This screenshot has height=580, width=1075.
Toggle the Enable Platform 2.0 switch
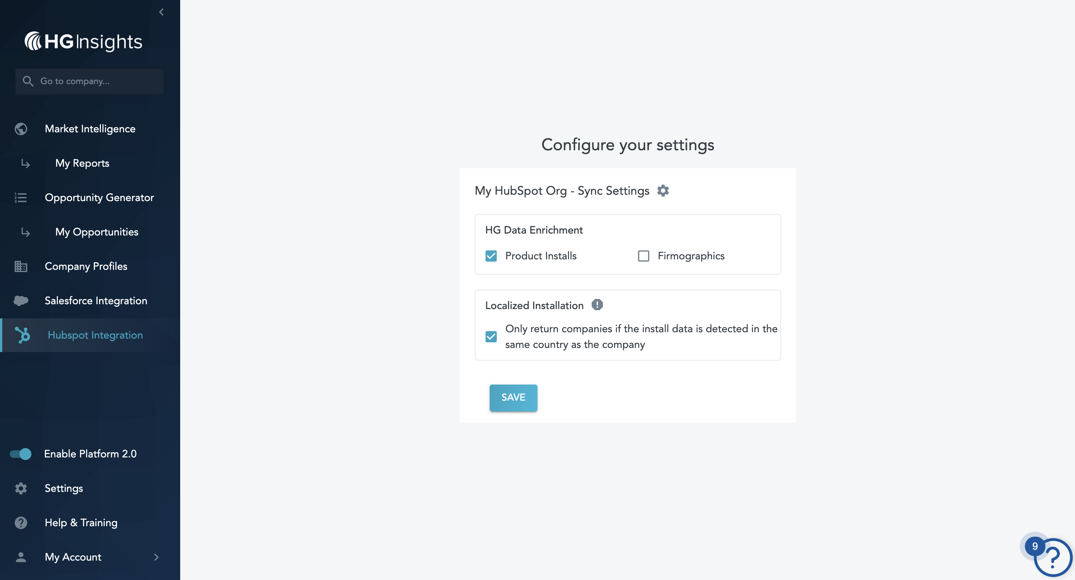(x=21, y=454)
